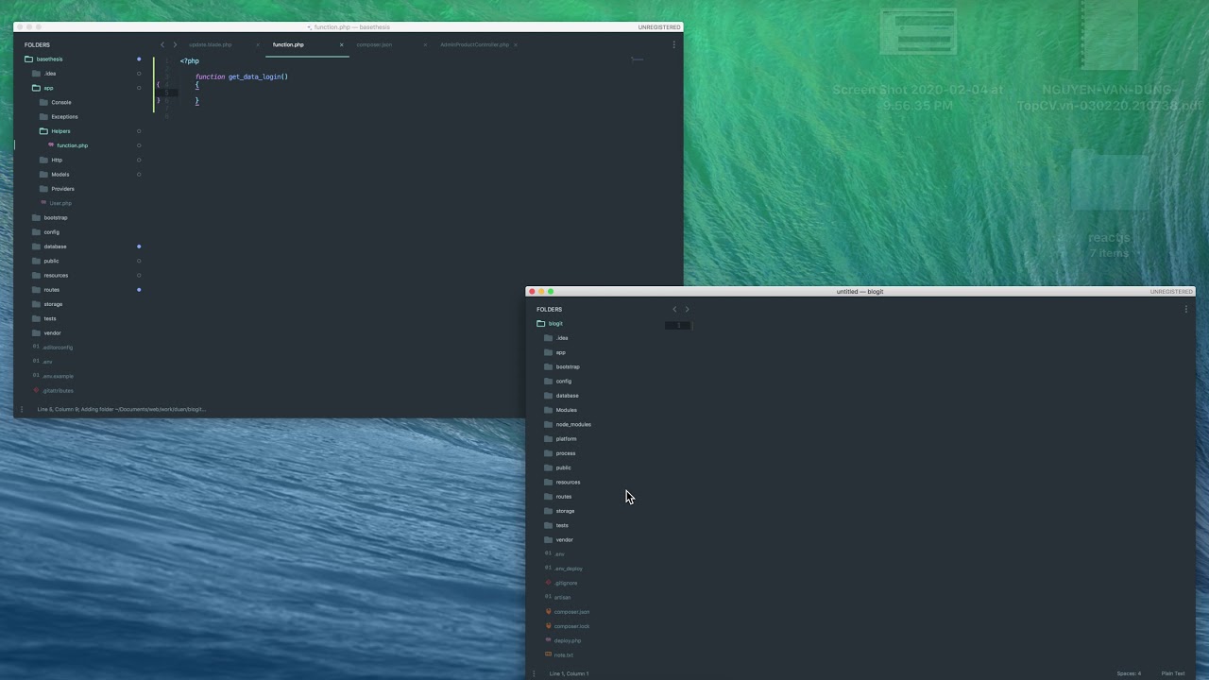Click the back arrow in the blogit window
The image size is (1209, 680).
click(674, 309)
